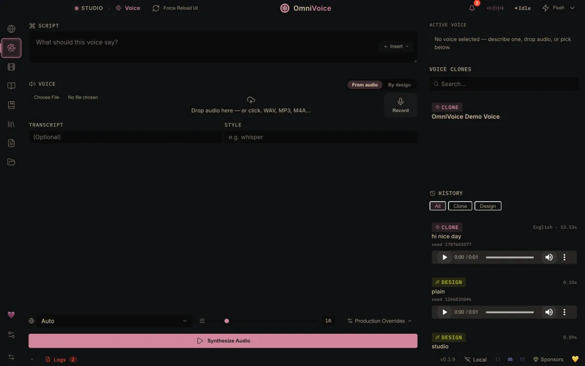Toggle the Local connection indicator

pos(476,359)
